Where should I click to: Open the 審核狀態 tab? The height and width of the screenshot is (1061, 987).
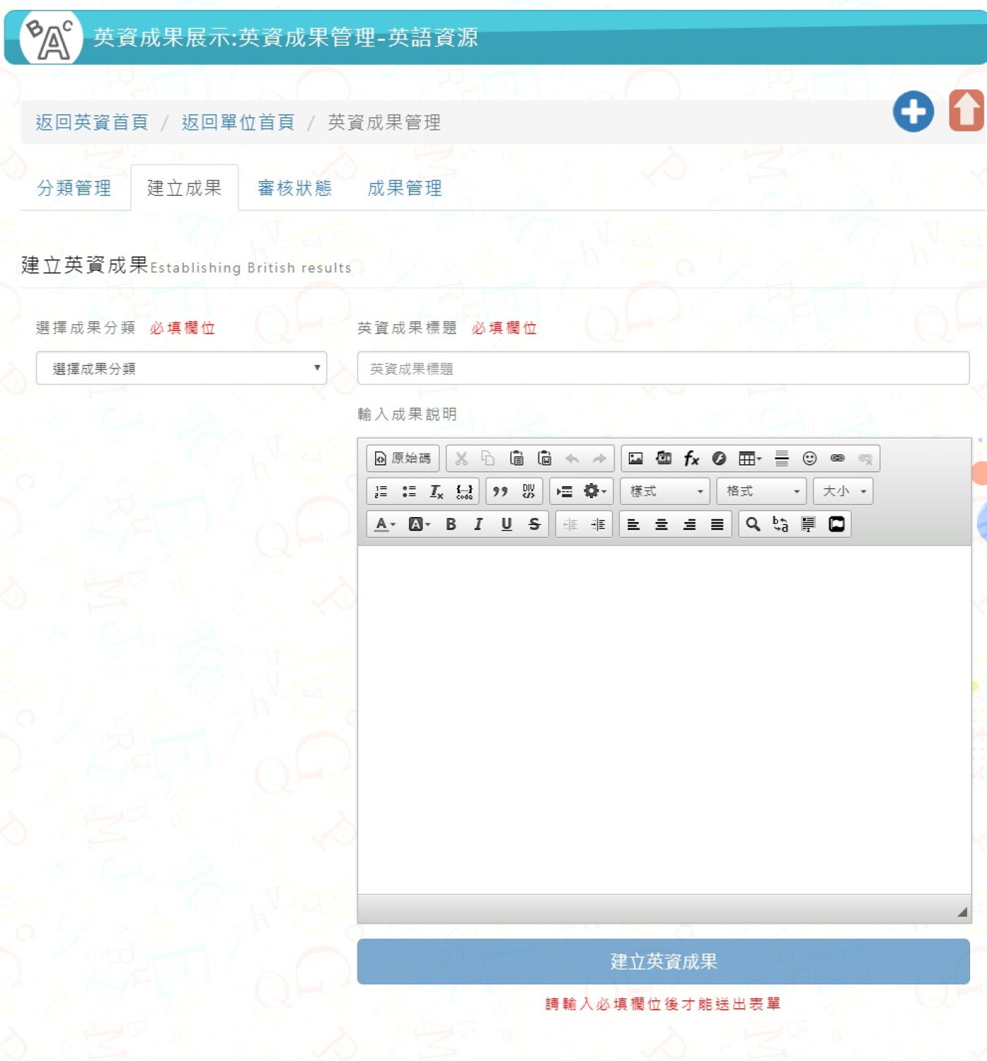pos(295,188)
